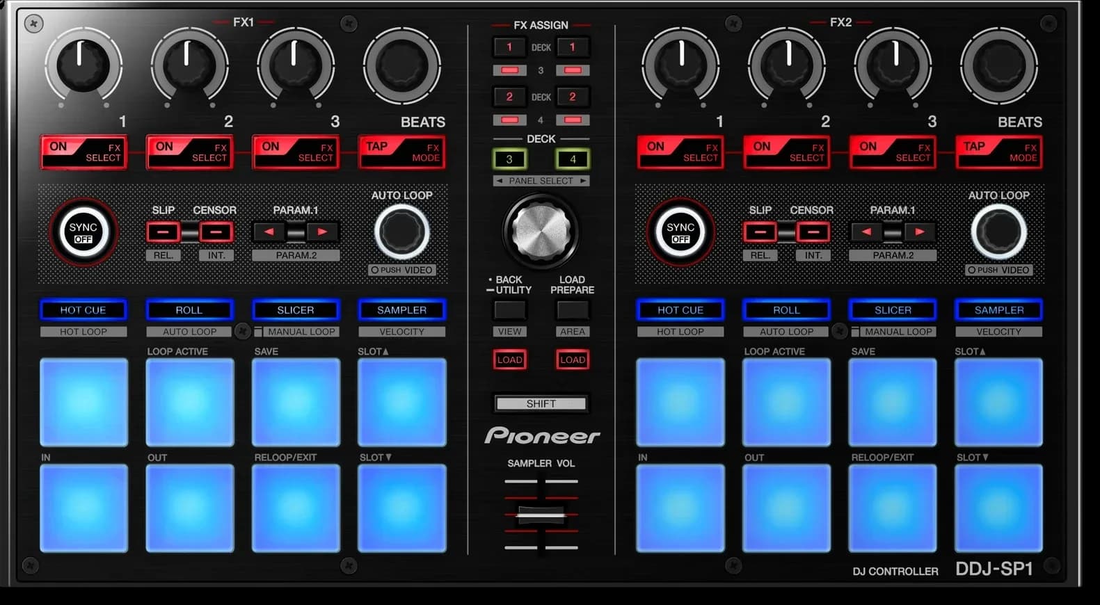This screenshot has height=605, width=1100.
Task: Select ROLL mode on left deck
Action: tap(189, 310)
